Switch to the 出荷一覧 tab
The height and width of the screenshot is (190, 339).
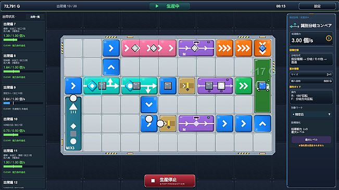pyautogui.click(x=35, y=17)
